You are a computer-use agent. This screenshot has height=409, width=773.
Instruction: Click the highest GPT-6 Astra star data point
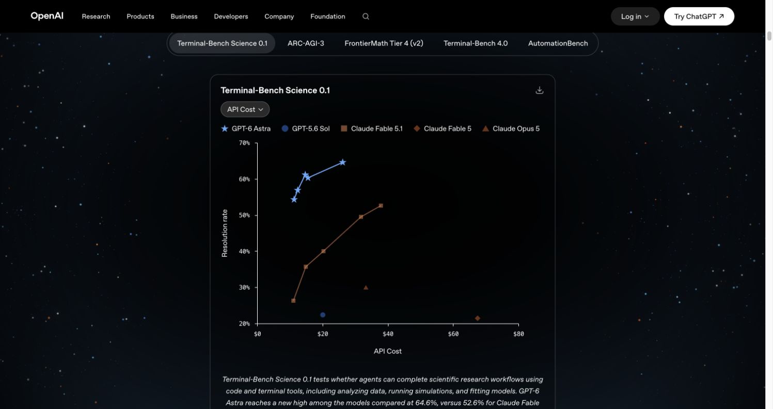[342, 162]
